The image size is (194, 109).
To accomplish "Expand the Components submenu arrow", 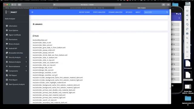I will (x=26, y=71).
